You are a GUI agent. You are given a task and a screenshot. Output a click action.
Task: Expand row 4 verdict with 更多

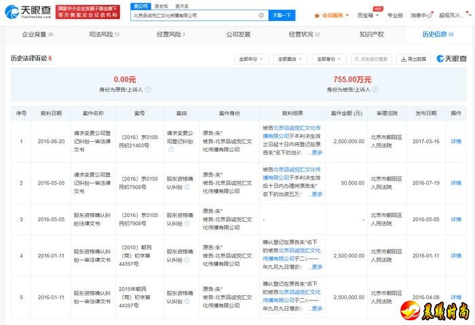tap(317, 267)
